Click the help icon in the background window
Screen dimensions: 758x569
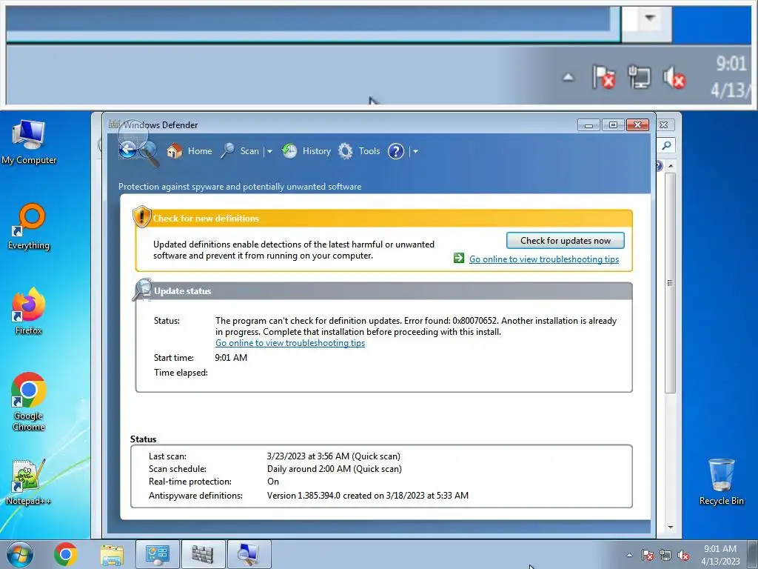pyautogui.click(x=659, y=166)
